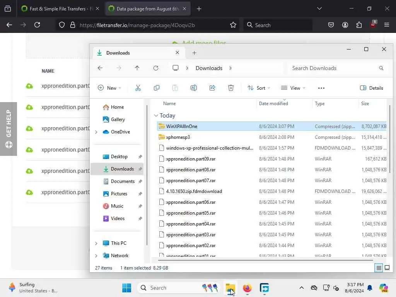Click the Cut scissors icon in Explorer toolbar
Viewport: 396px width, 297px height.
point(138,88)
